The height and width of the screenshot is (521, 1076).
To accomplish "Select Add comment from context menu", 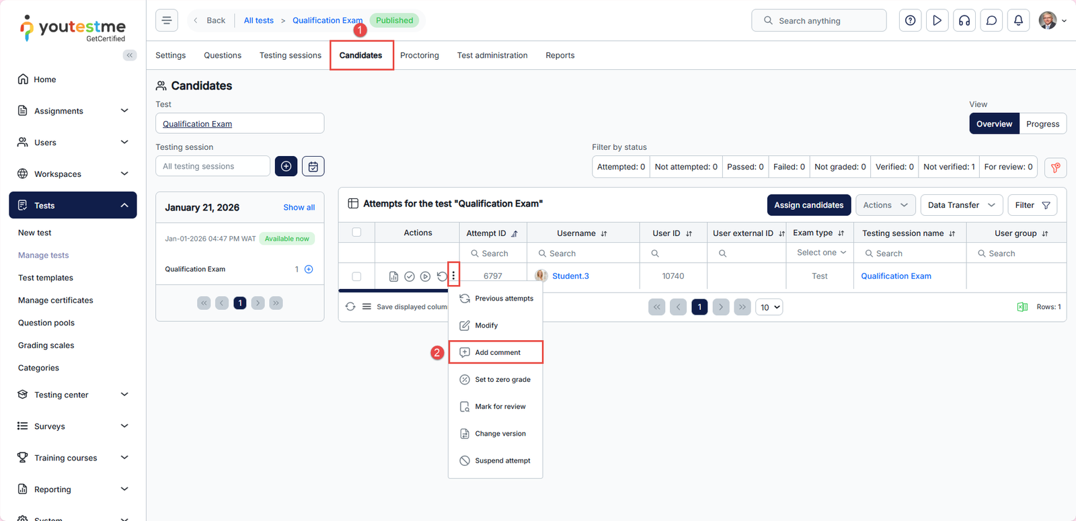I will (497, 352).
